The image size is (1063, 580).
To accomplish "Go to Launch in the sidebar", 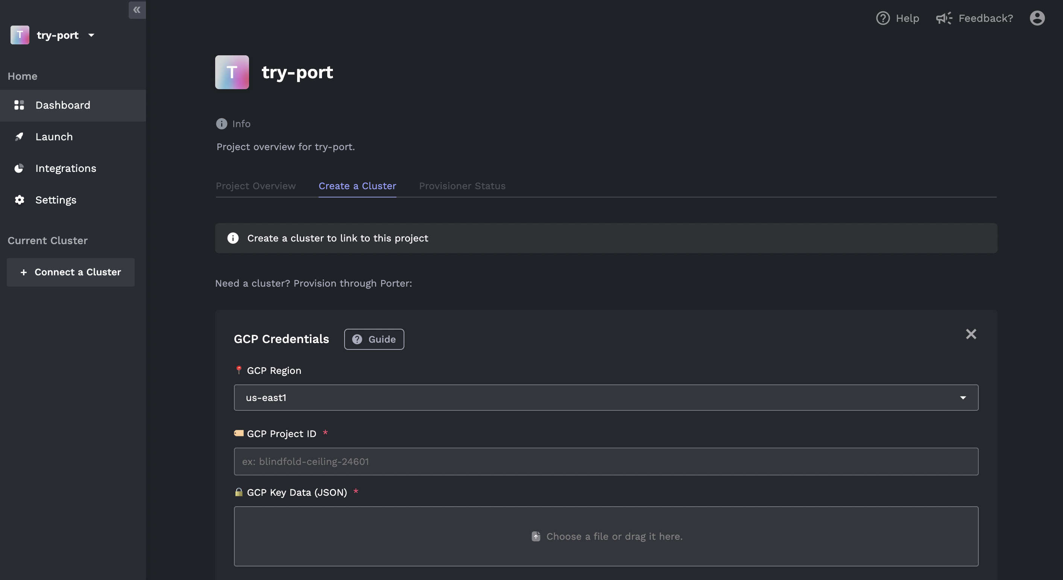I will click(x=73, y=137).
